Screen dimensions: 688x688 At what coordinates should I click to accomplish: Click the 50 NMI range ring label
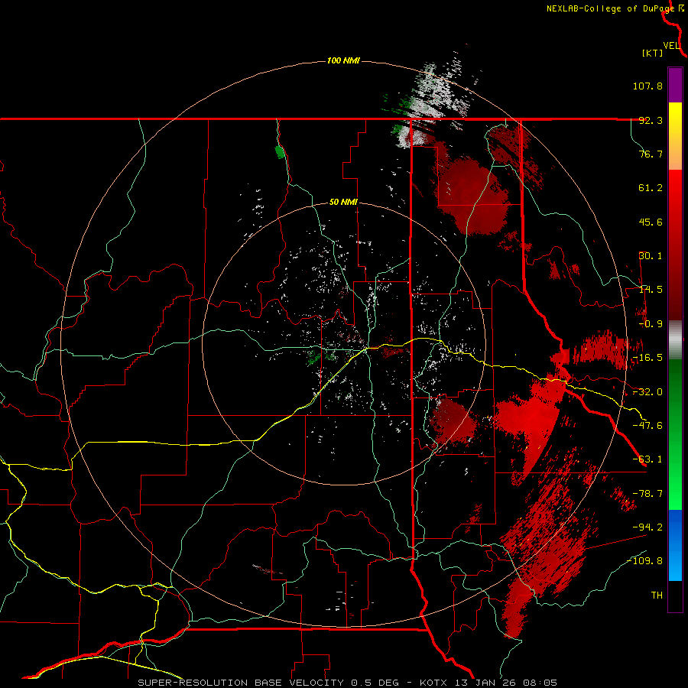pos(343,203)
